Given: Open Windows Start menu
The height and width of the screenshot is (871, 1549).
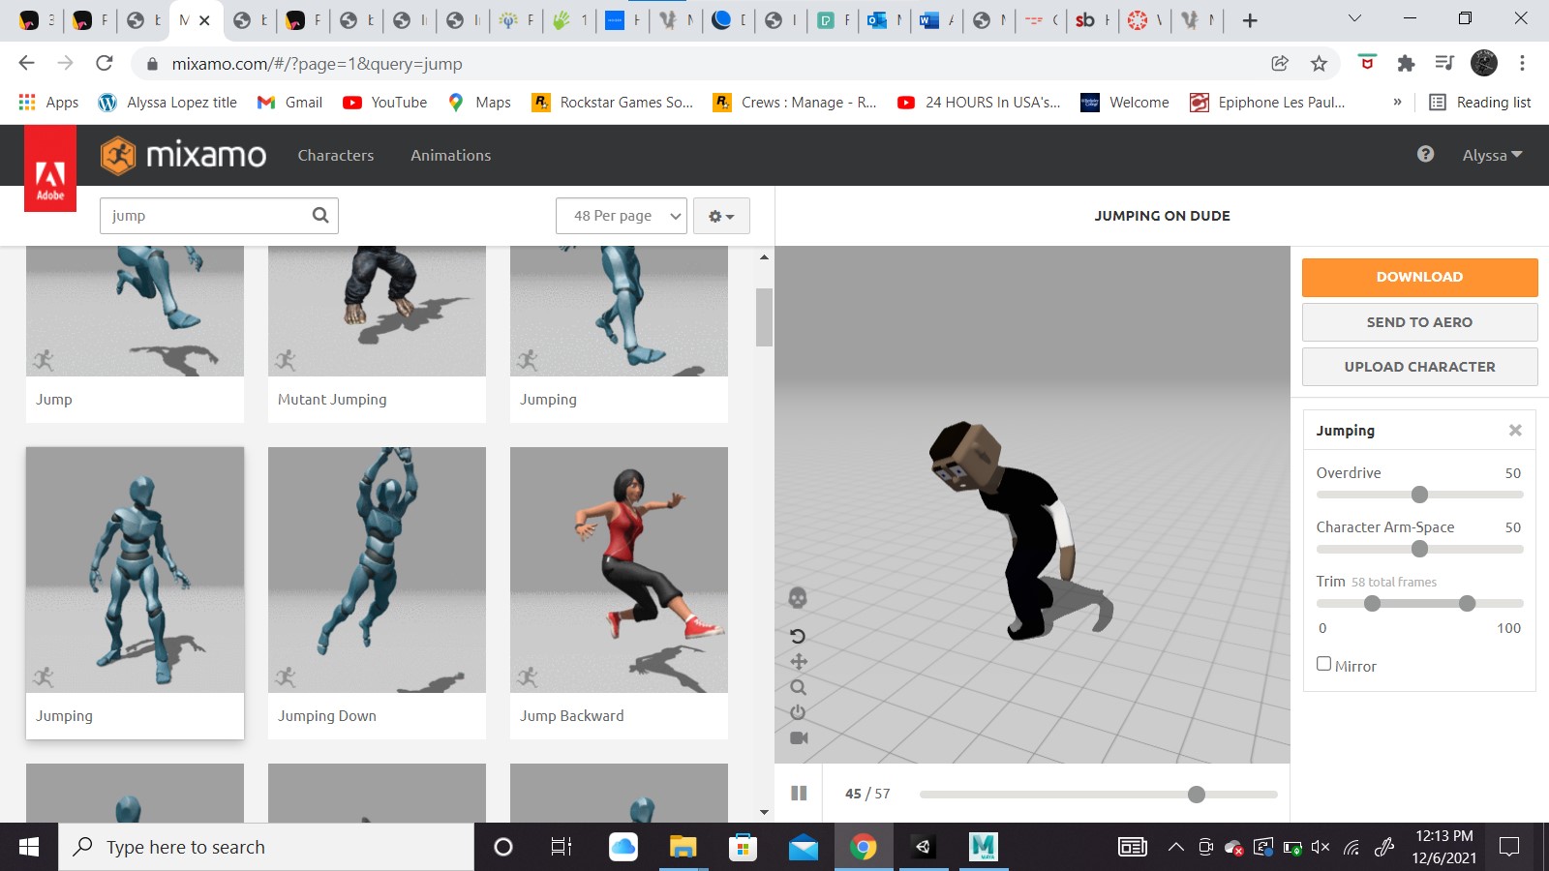Looking at the screenshot, I should click(x=29, y=848).
